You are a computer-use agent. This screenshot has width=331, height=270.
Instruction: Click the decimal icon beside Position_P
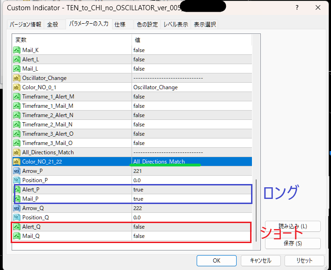point(17,180)
